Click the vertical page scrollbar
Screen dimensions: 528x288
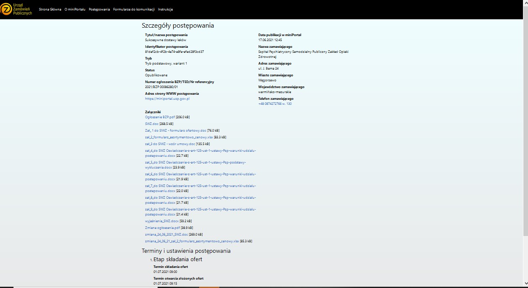pos(525,126)
